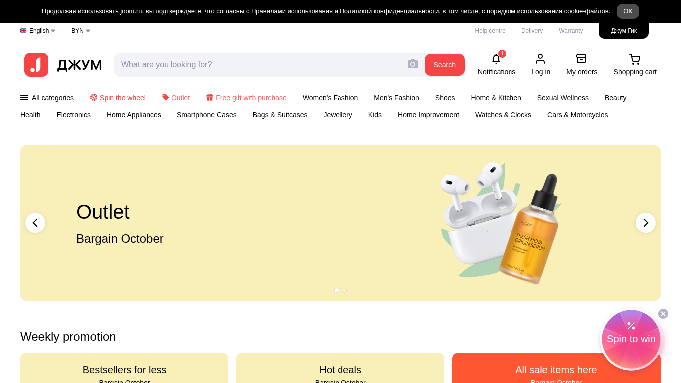
Task: Open Outlet menu item
Action: [x=176, y=98]
